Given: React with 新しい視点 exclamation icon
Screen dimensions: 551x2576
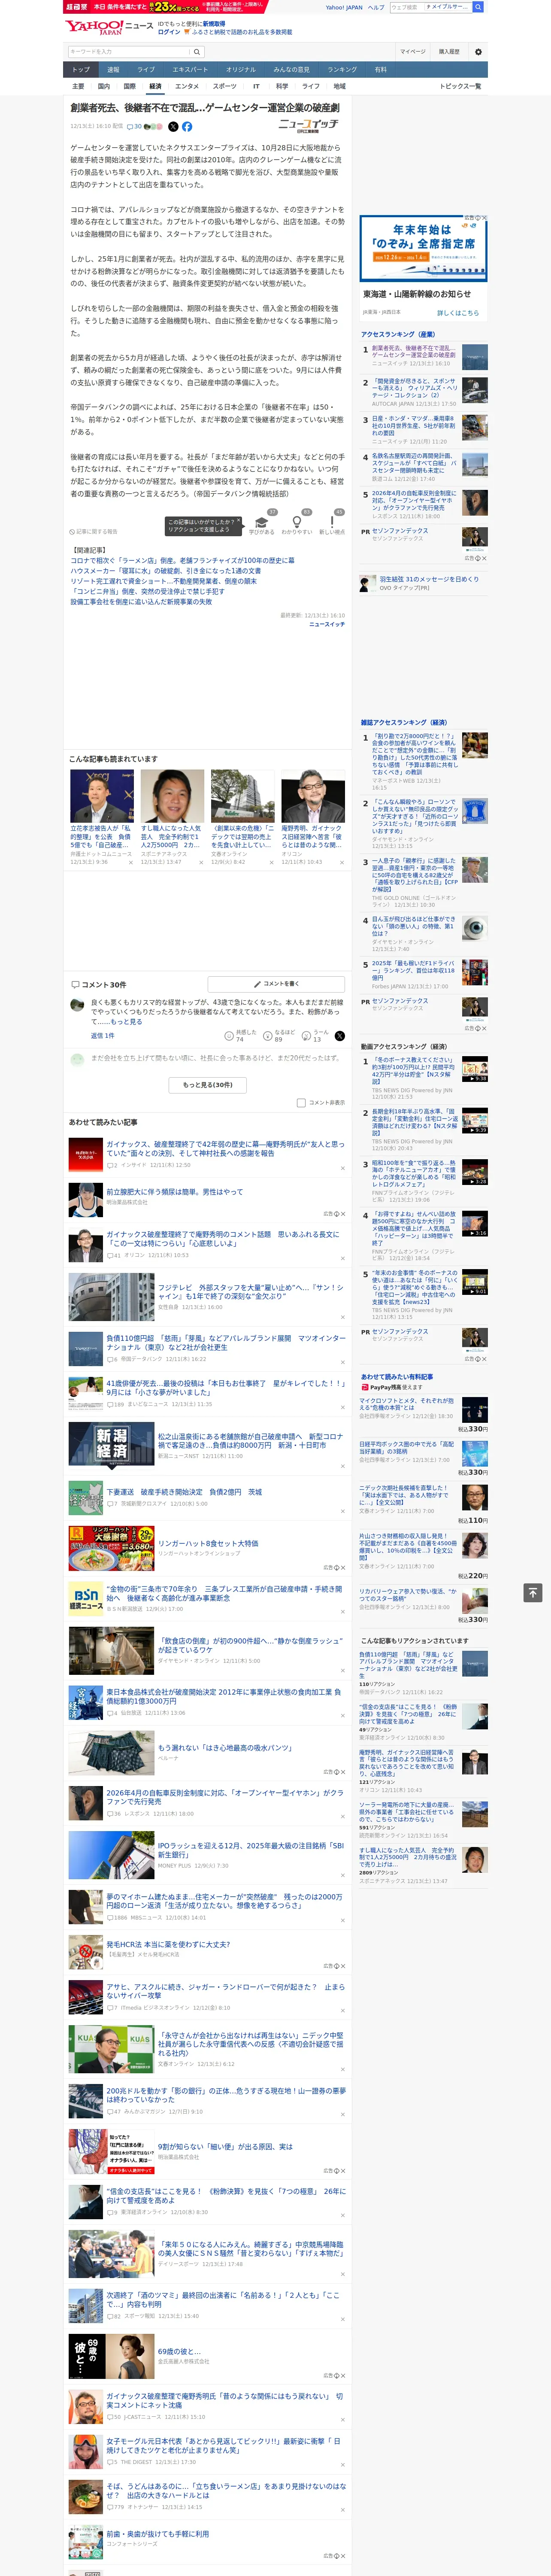Looking at the screenshot, I should pyautogui.click(x=332, y=522).
